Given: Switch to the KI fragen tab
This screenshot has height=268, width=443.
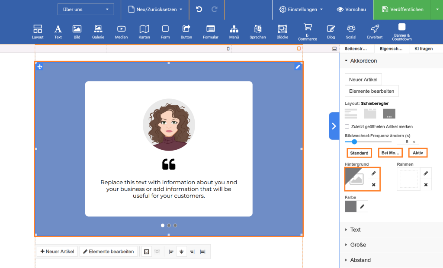Looking at the screenshot, I should click(x=423, y=49).
